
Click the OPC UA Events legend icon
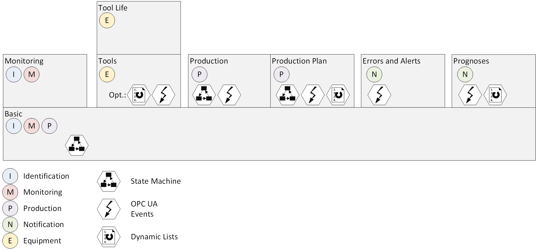[109, 209]
